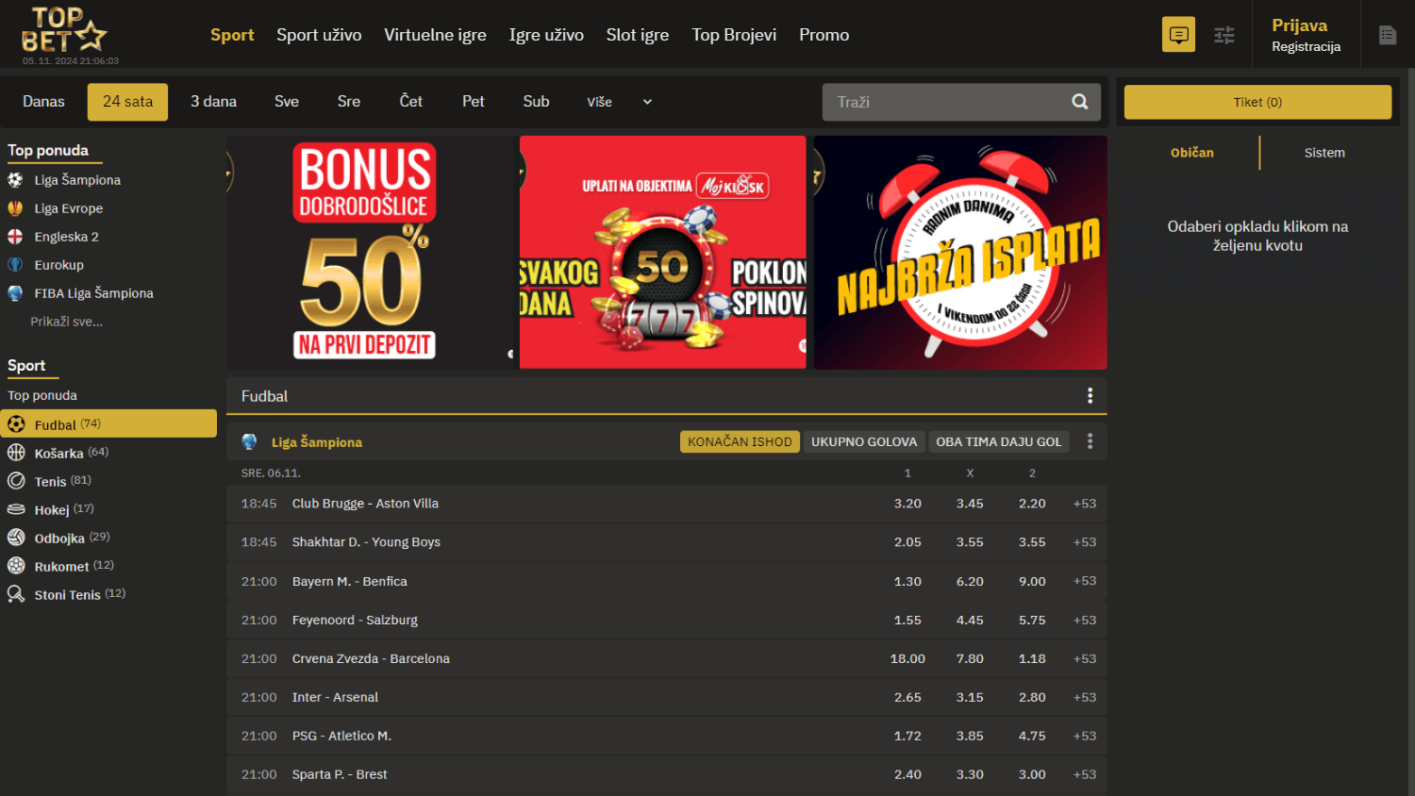Click the Liga Evrope icon

point(15,207)
